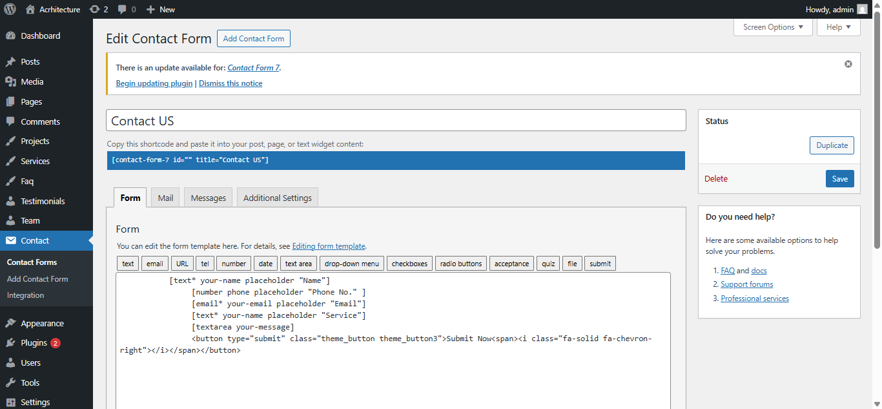Open Plugins via the plug icon

[x=10, y=343]
